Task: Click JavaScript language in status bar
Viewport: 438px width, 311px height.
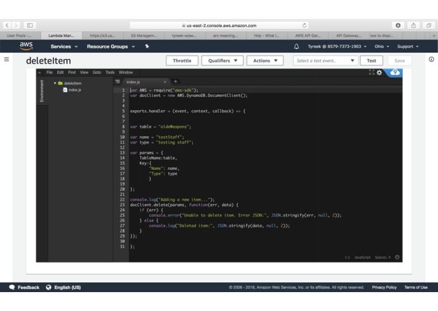Action: pos(362,257)
